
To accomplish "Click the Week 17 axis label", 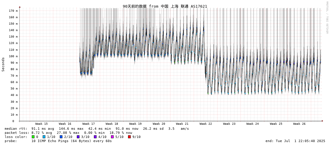I will coord(88,124).
